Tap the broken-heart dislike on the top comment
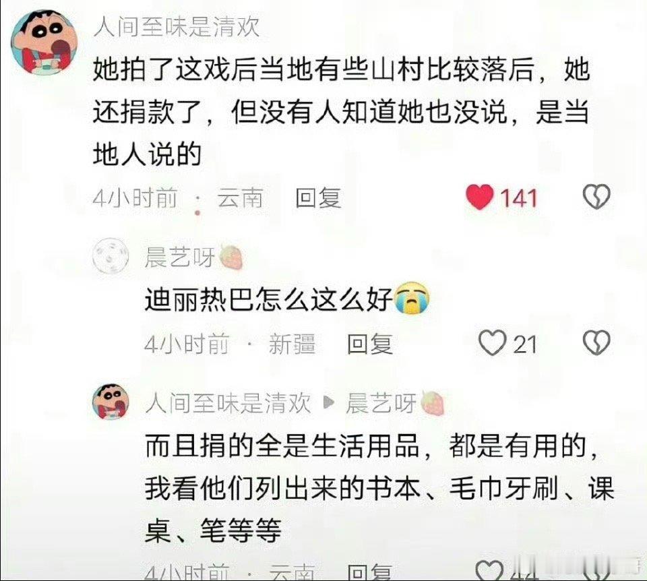 coord(596,196)
